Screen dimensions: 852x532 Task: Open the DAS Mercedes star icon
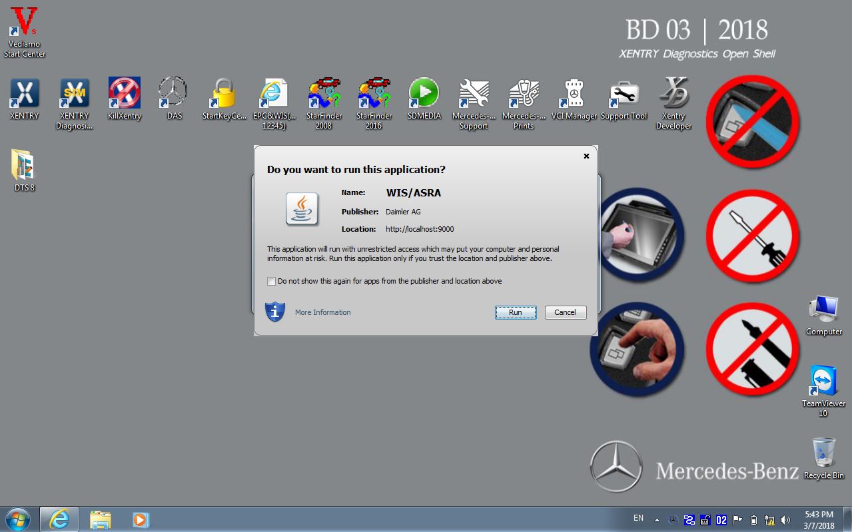coord(174,99)
